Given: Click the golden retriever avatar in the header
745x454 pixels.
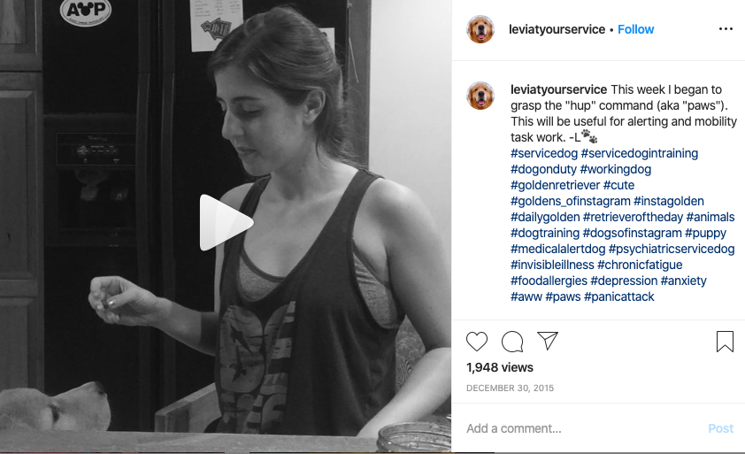Looking at the screenshot, I should click(x=480, y=29).
